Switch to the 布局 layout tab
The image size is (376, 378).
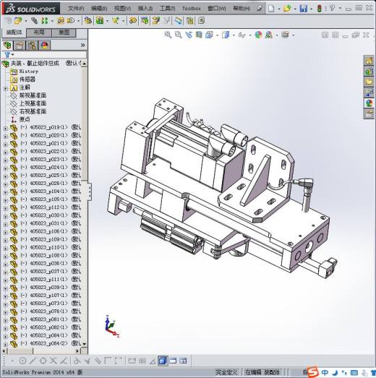[x=39, y=33]
